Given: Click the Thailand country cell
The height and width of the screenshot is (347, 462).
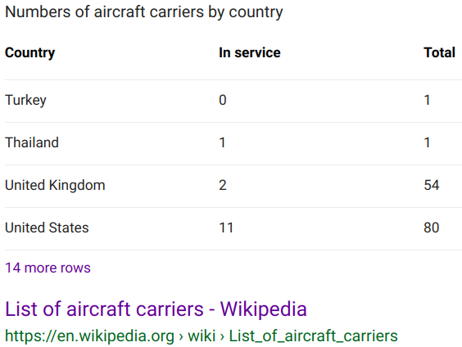Looking at the screenshot, I should [32, 142].
